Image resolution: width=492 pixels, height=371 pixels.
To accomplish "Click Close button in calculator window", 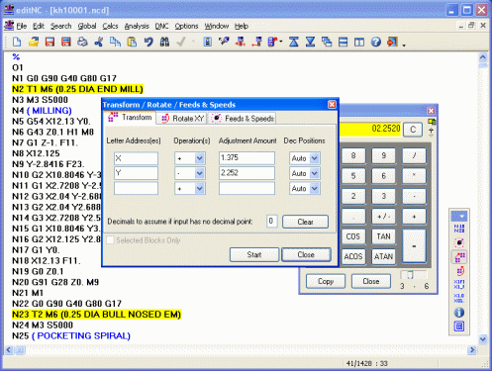I will point(371,281).
